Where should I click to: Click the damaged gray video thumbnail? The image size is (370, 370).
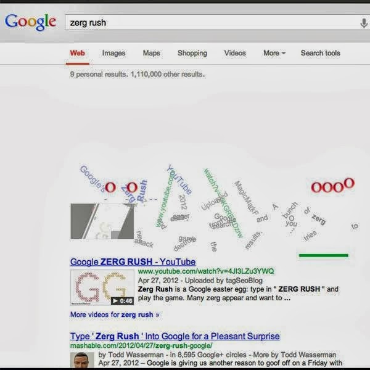102,221
